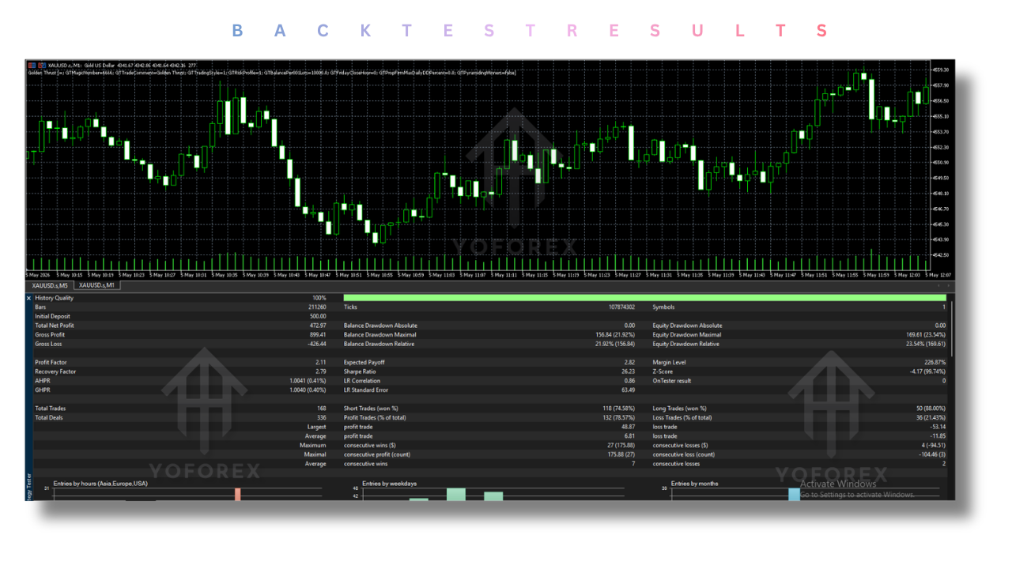Select largest profit trade value 48.87
Screen dimensions: 1012x569
[x=628, y=428]
